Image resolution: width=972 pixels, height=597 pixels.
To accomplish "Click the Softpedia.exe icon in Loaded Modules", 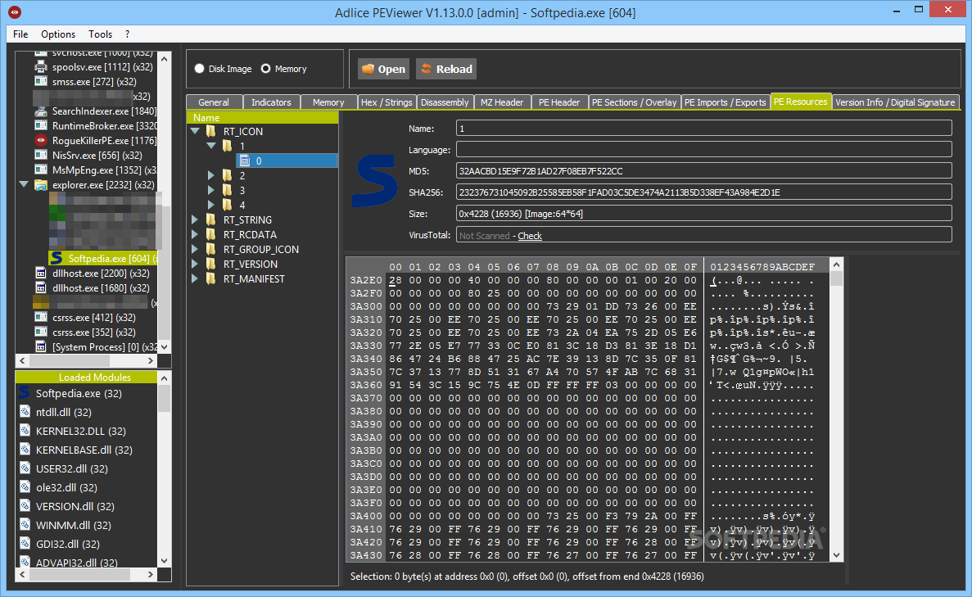I will tap(25, 392).
